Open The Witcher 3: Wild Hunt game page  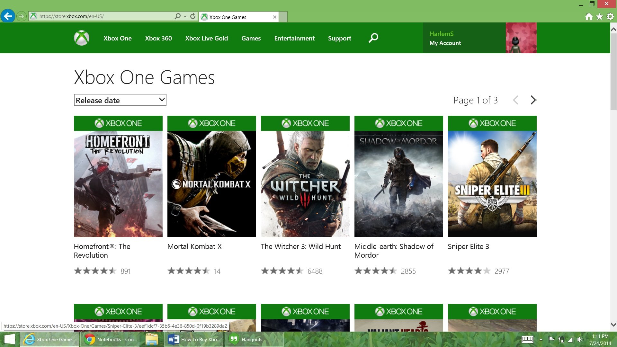coord(305,176)
